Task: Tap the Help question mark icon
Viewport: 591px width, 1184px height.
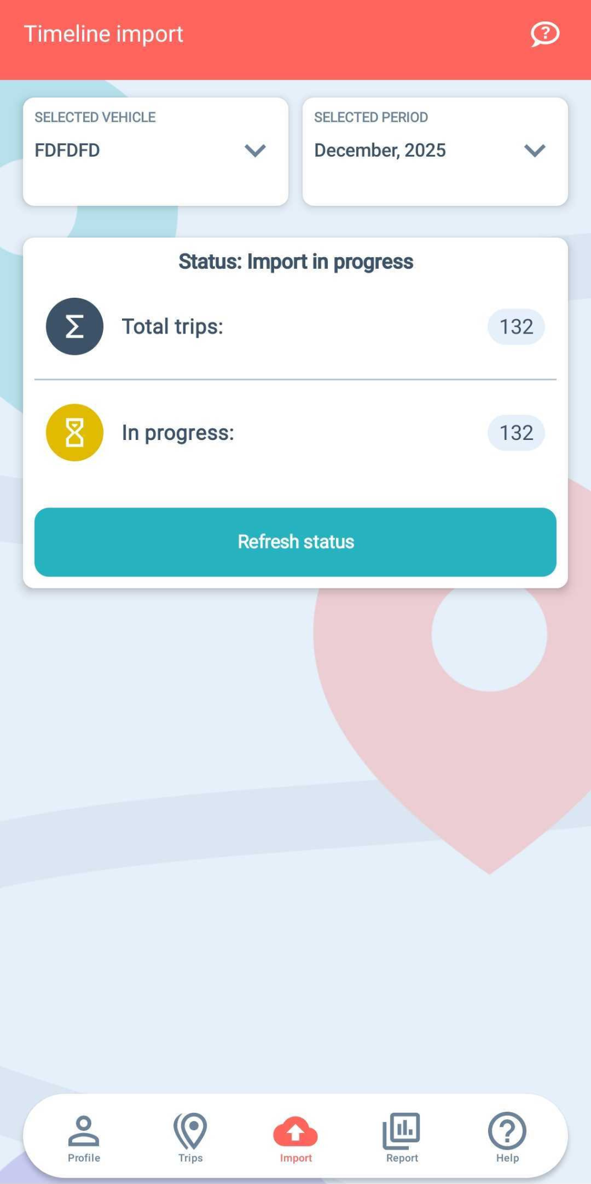Action: pyautogui.click(x=507, y=1130)
